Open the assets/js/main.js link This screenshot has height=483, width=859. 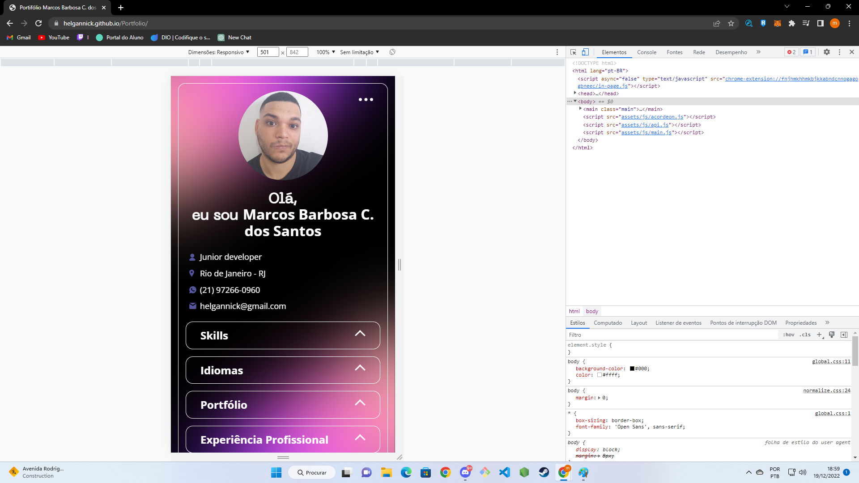(646, 133)
